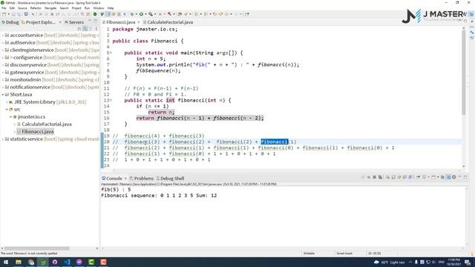Click the Collapse All icon in Project Explorer
This screenshot has height=267, width=475.
pyautogui.click(x=79, y=28)
